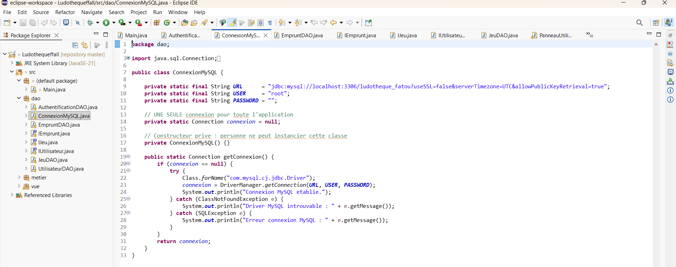Show the Console view in the right trim
676x267 pixels.
pyautogui.click(x=670, y=72)
